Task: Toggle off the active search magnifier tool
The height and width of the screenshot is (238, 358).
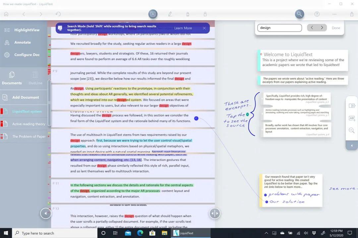Action: pyautogui.click(x=299, y=14)
